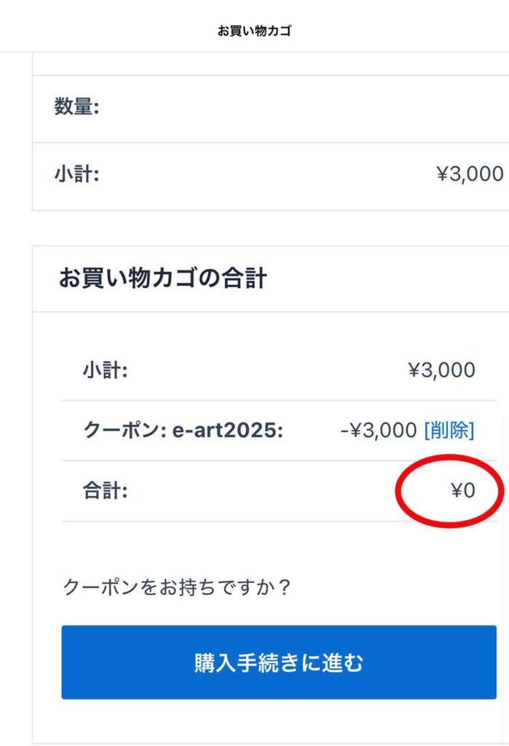Click the 合計 total label

106,490
